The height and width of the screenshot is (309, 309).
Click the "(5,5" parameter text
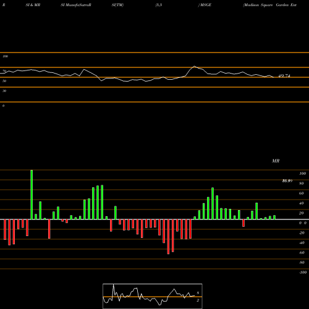[x=159, y=5]
